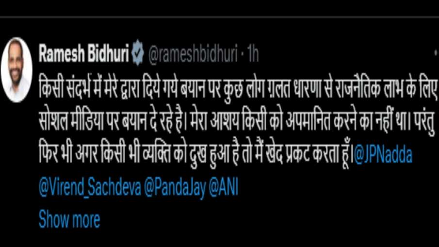The image size is (439, 247).
Task: Open Ramesh Bidhuri's profile picture
Action: [16, 70]
